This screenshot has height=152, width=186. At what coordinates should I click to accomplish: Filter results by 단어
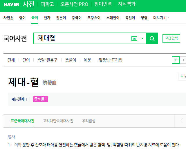26,60
